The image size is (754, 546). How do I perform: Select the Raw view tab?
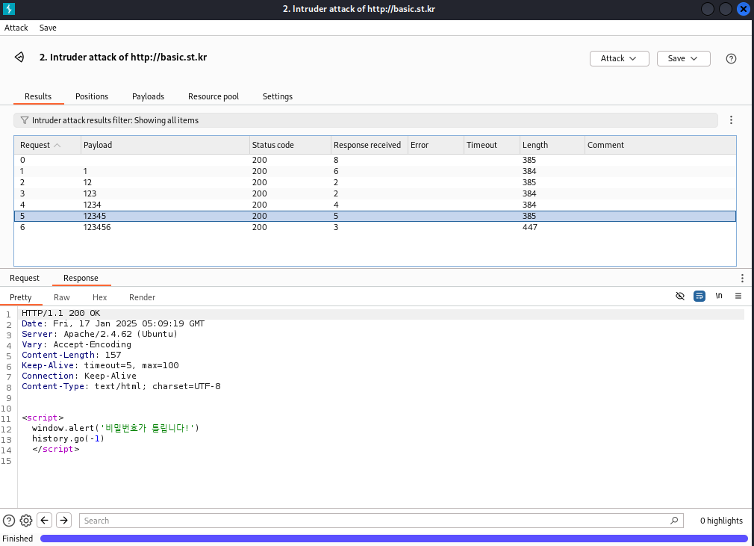point(61,297)
